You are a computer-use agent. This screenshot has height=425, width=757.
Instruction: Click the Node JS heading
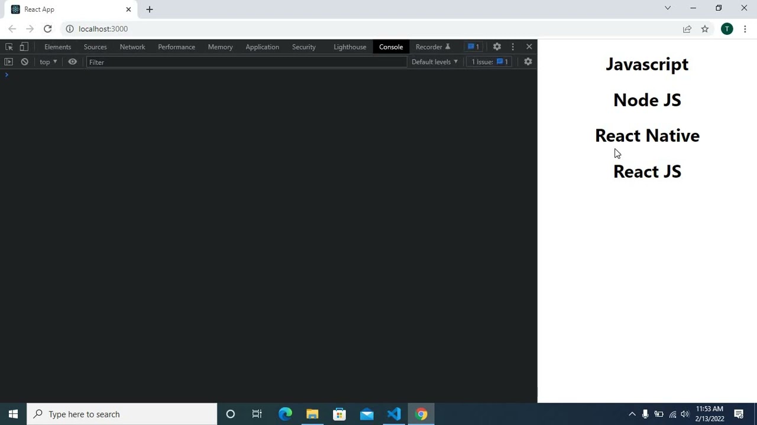(x=647, y=100)
